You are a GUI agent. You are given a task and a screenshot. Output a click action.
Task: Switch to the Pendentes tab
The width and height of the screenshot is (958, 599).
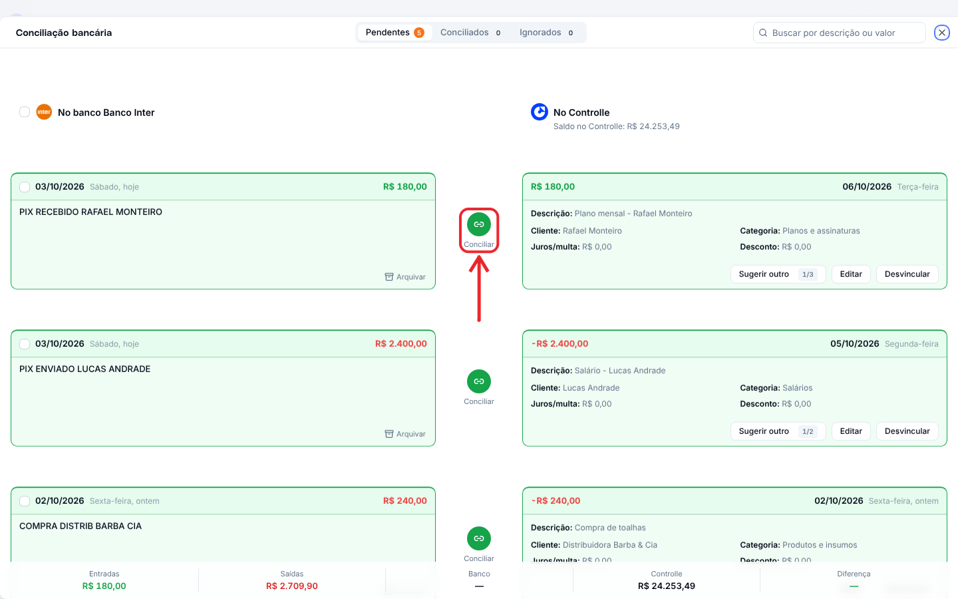coord(395,33)
